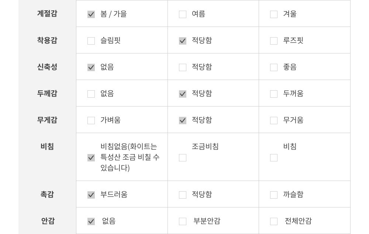The image size is (369, 234).
Task: Check 없음 in the 두께감 row
Action: (x=91, y=94)
